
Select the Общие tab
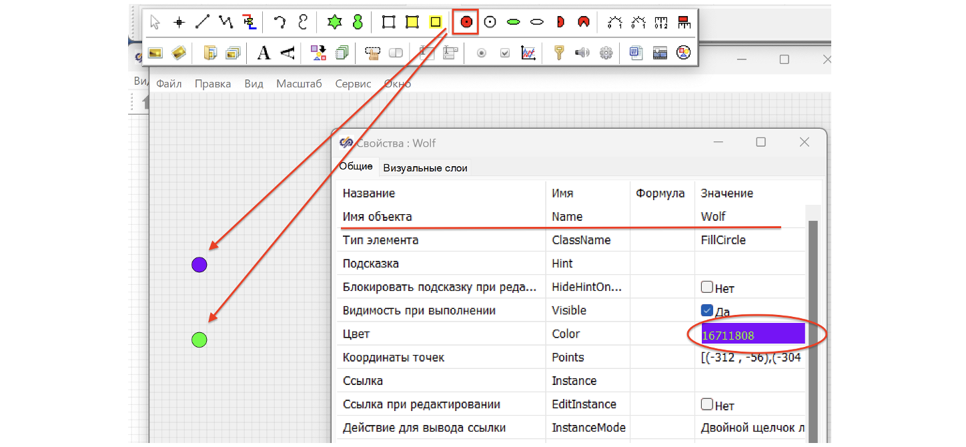click(356, 167)
